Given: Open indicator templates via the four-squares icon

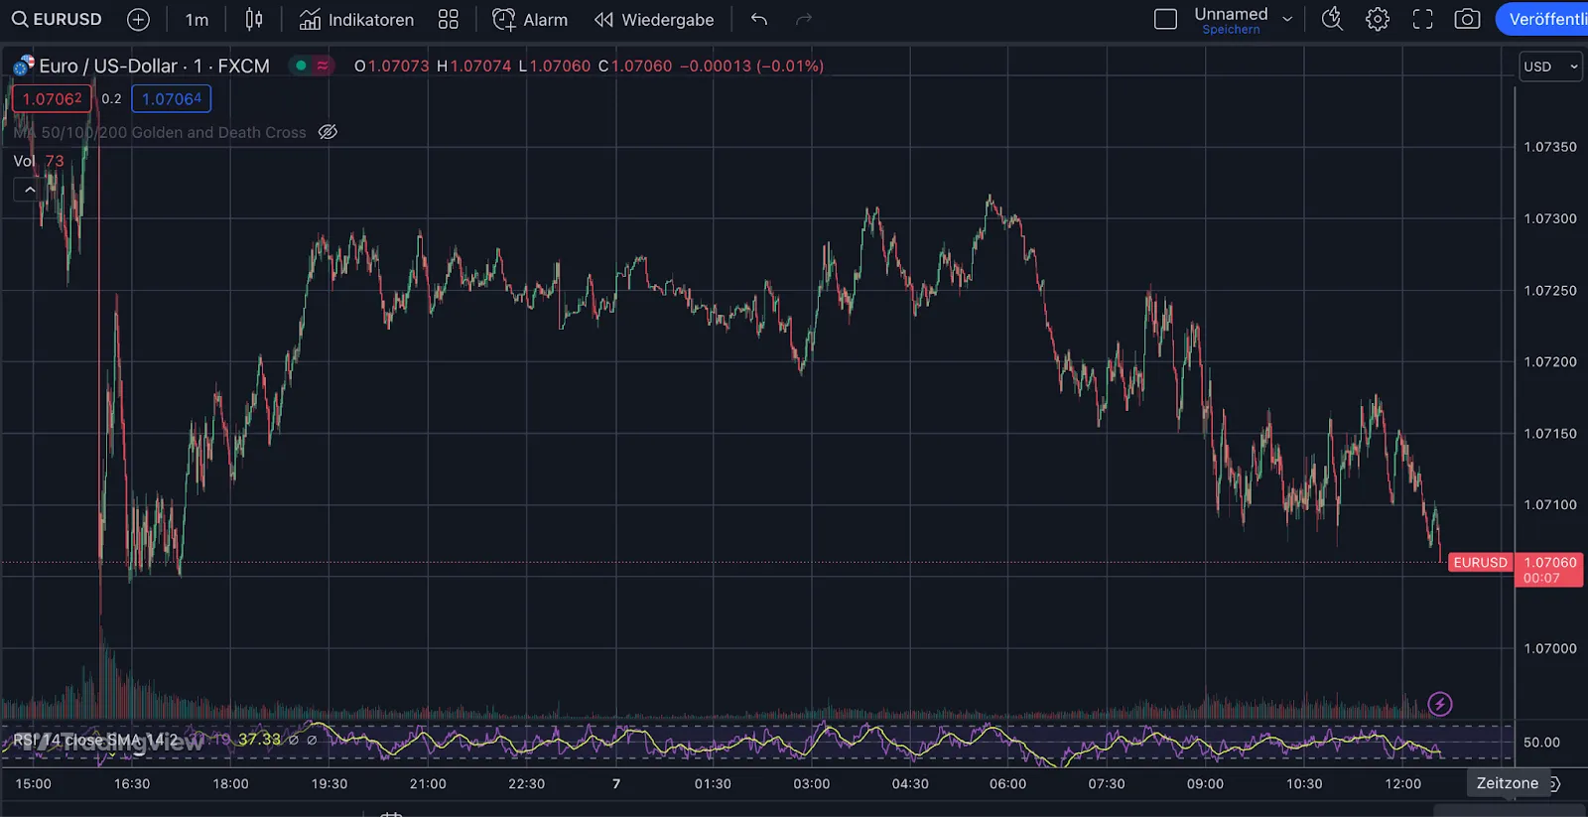Looking at the screenshot, I should (x=449, y=20).
